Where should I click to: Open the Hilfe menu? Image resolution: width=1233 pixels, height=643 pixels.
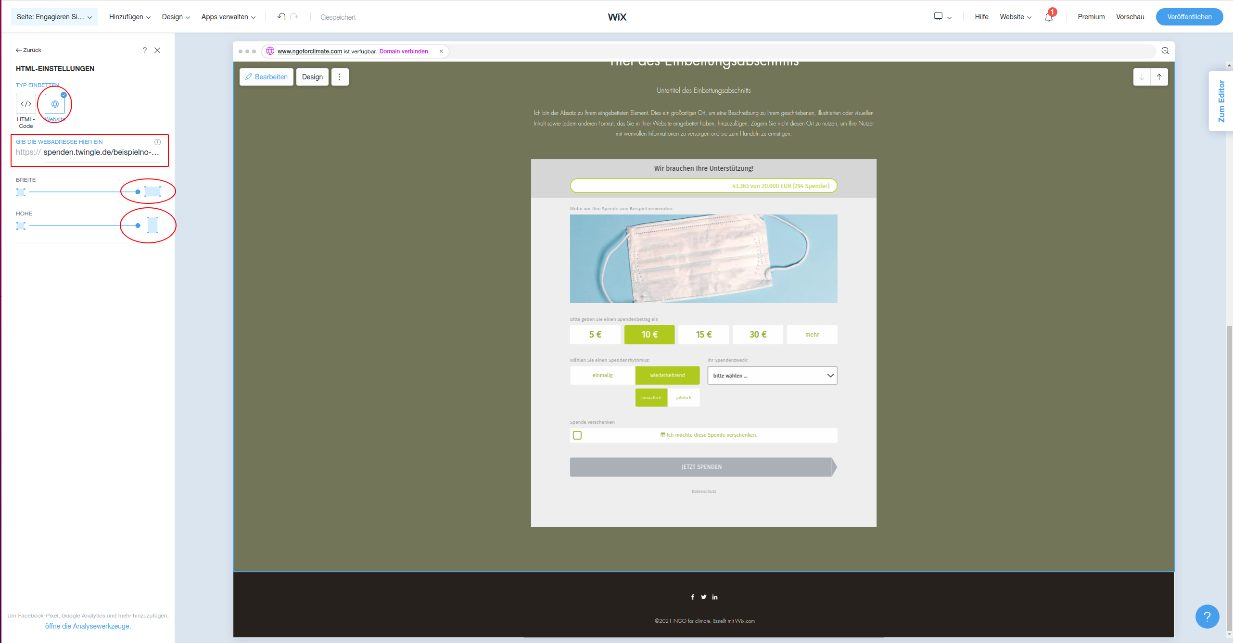point(981,17)
